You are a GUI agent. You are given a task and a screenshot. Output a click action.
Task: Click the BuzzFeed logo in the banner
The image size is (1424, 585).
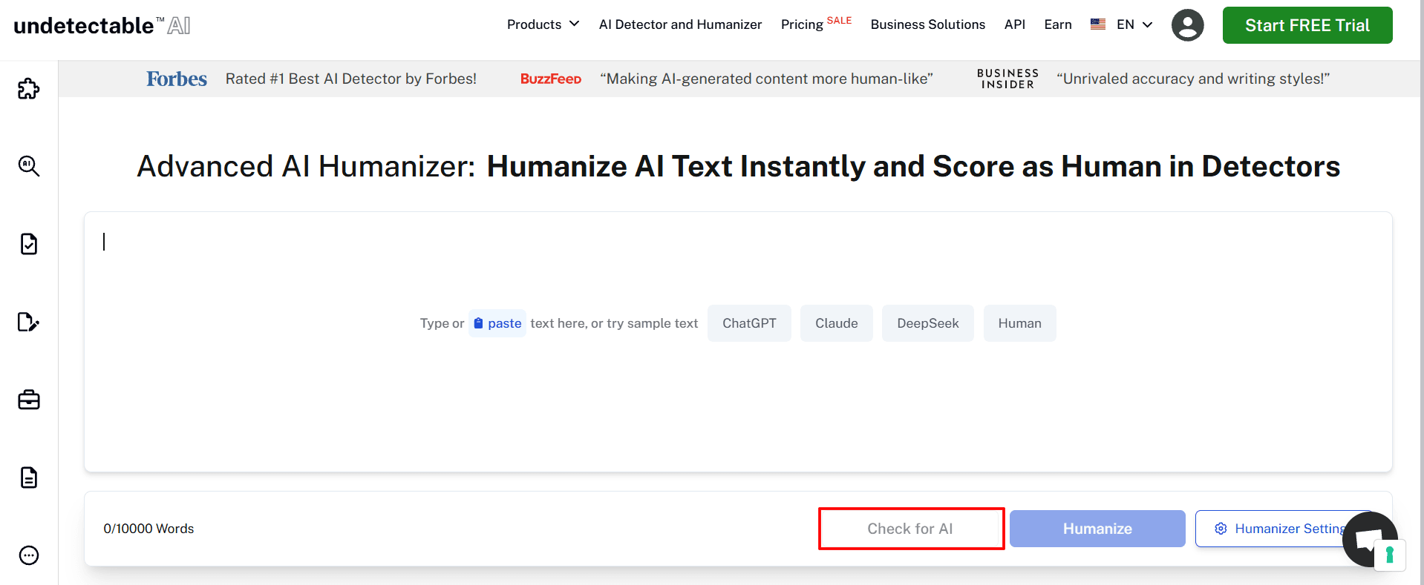click(x=550, y=79)
